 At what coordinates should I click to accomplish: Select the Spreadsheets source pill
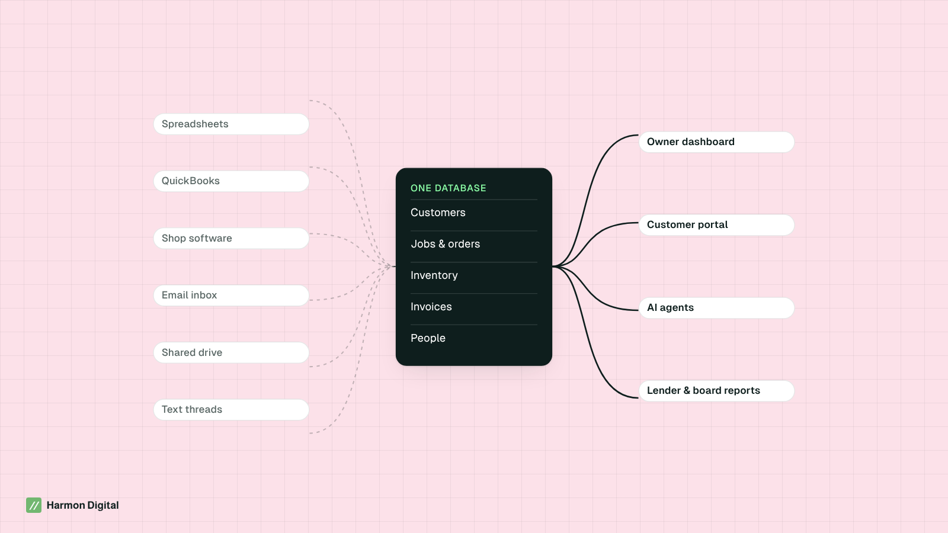point(231,124)
